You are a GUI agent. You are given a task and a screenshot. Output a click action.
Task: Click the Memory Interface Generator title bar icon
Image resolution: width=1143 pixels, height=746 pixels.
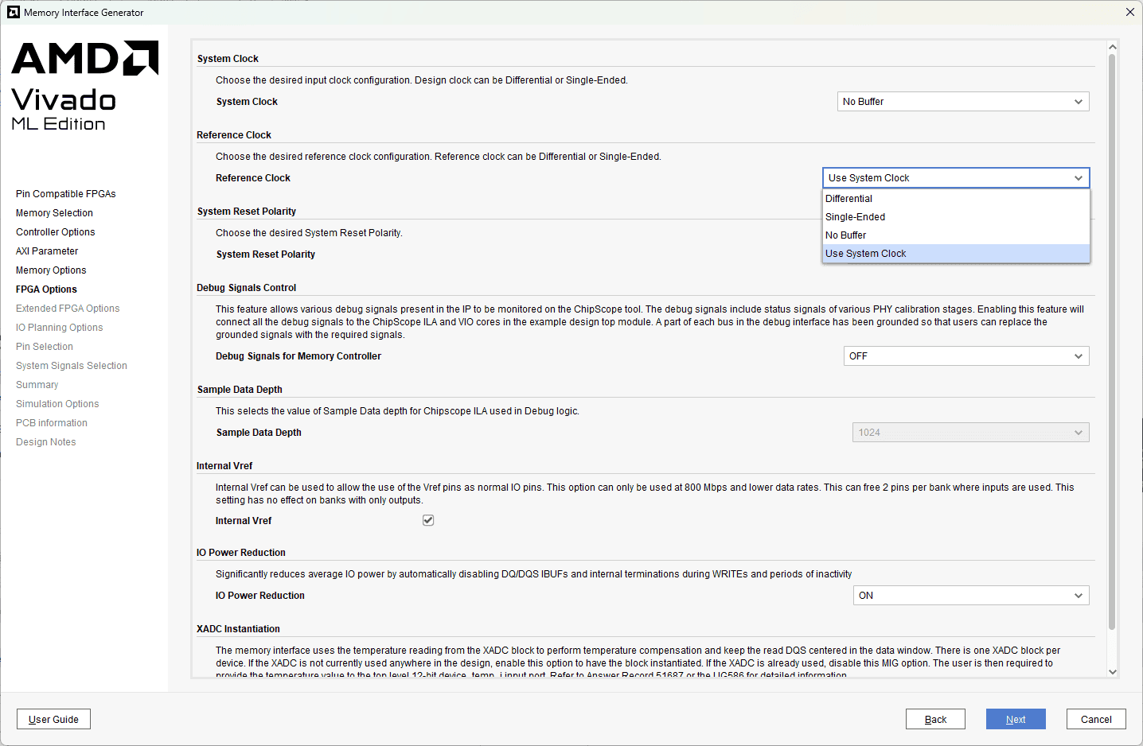click(x=13, y=12)
